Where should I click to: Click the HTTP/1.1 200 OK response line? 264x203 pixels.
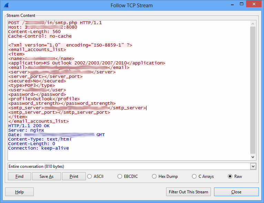pos(29,126)
